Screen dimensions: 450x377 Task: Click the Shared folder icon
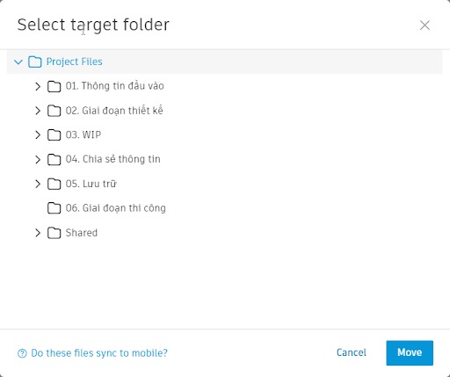click(54, 233)
